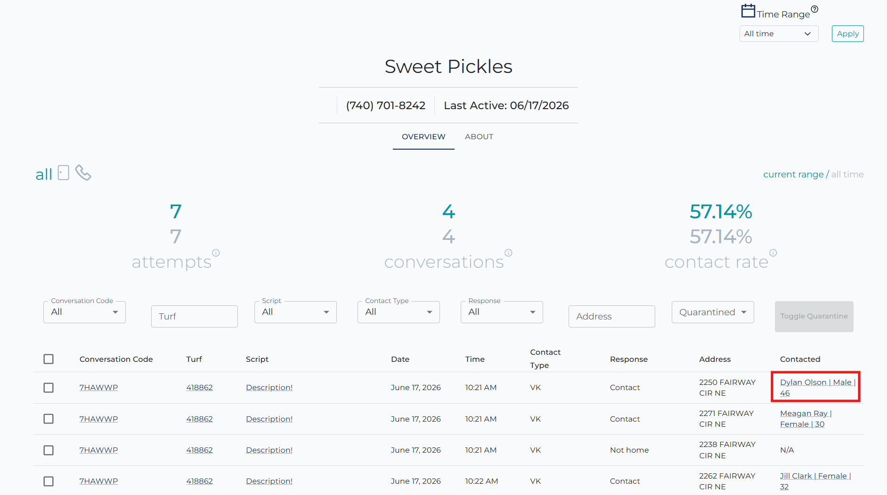
Task: Switch to the ABOUT tab
Action: point(479,137)
